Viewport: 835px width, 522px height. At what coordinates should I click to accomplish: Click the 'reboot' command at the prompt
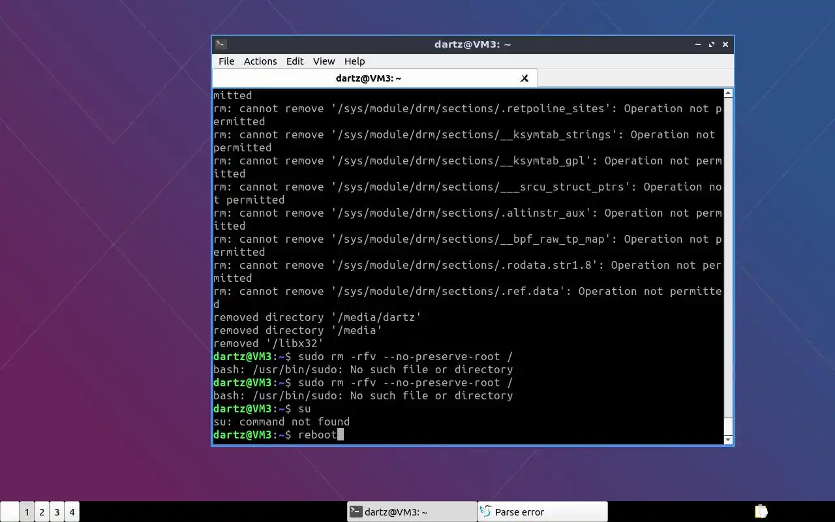(317, 435)
